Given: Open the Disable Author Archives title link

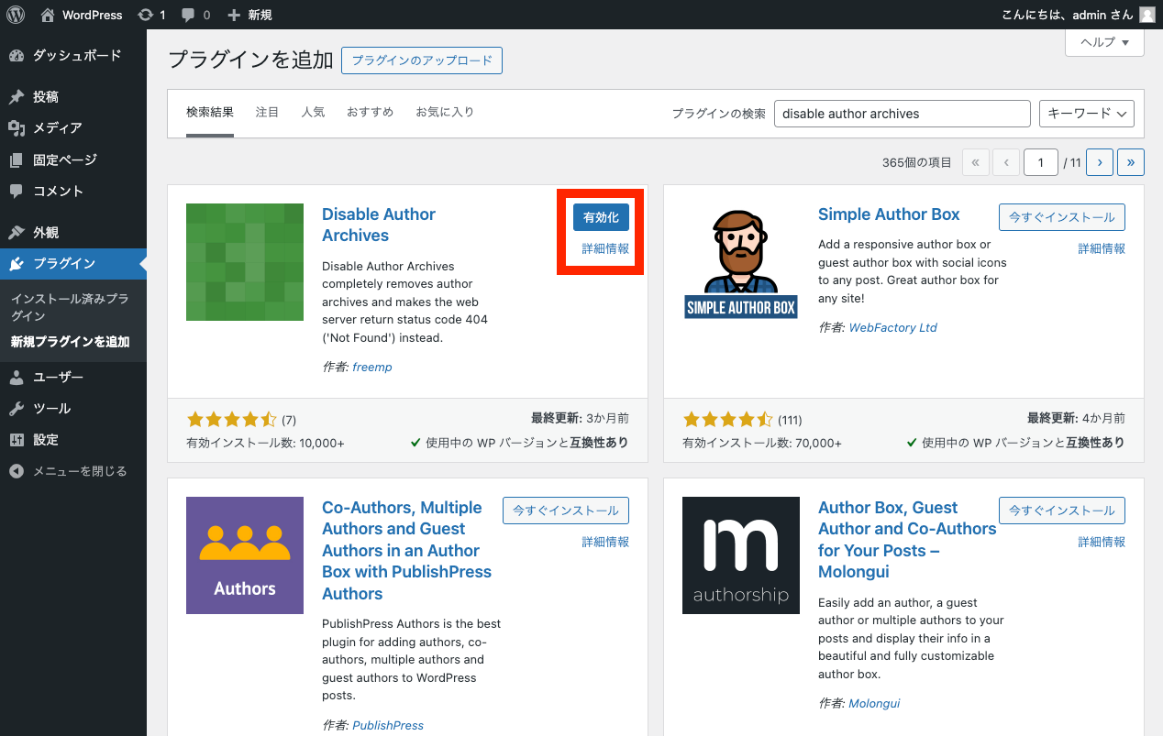Looking at the screenshot, I should pyautogui.click(x=379, y=225).
